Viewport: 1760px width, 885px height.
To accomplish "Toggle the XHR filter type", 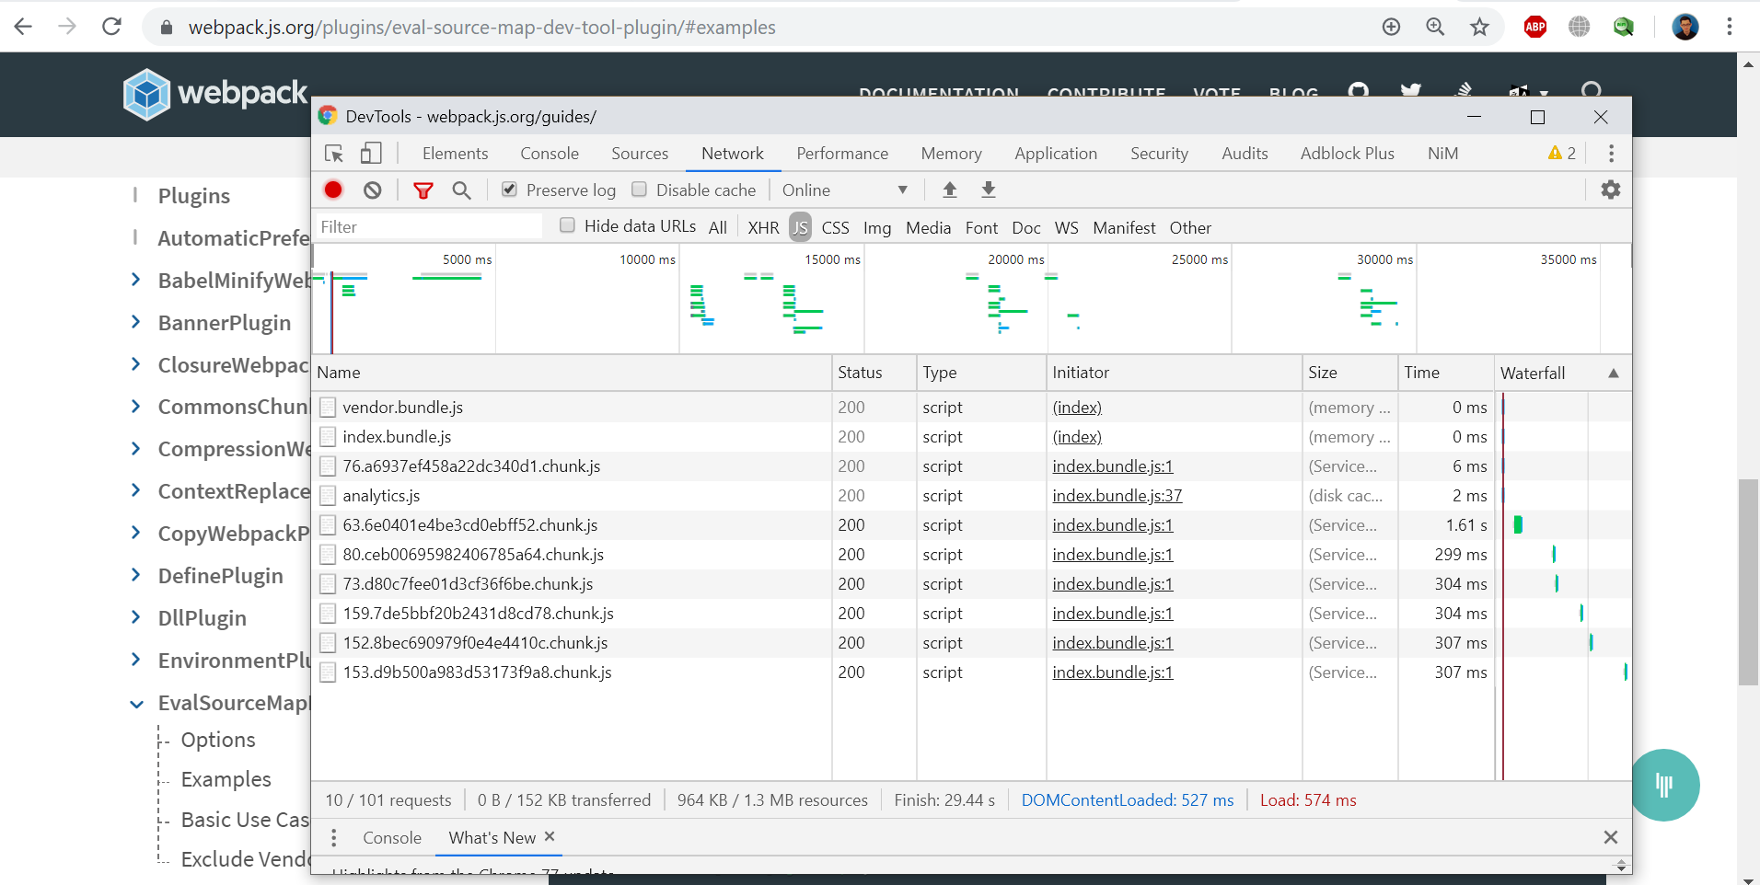I will coord(763,227).
